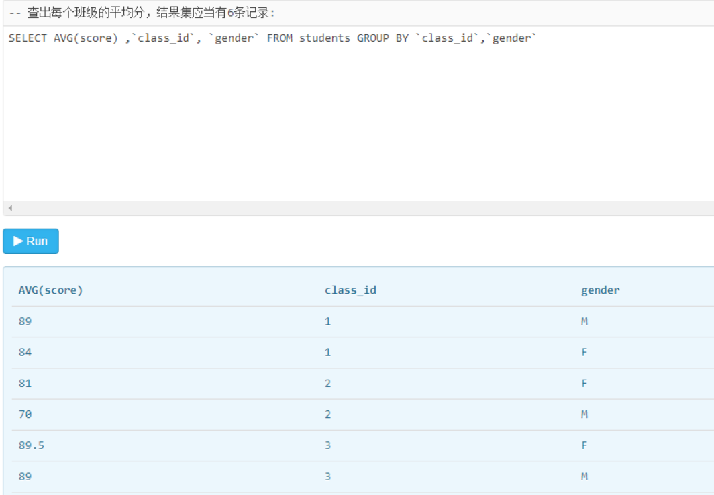Viewport: 714px width, 495px height.
Task: Click the AVG(score) column header in results
Action: tap(50, 290)
